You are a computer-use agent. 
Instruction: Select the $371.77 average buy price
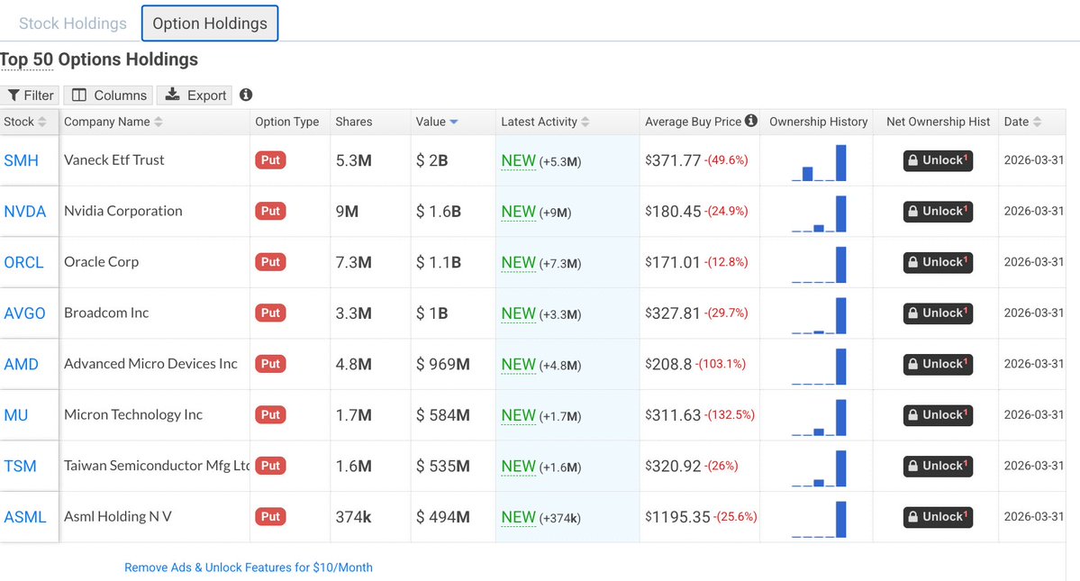point(673,160)
